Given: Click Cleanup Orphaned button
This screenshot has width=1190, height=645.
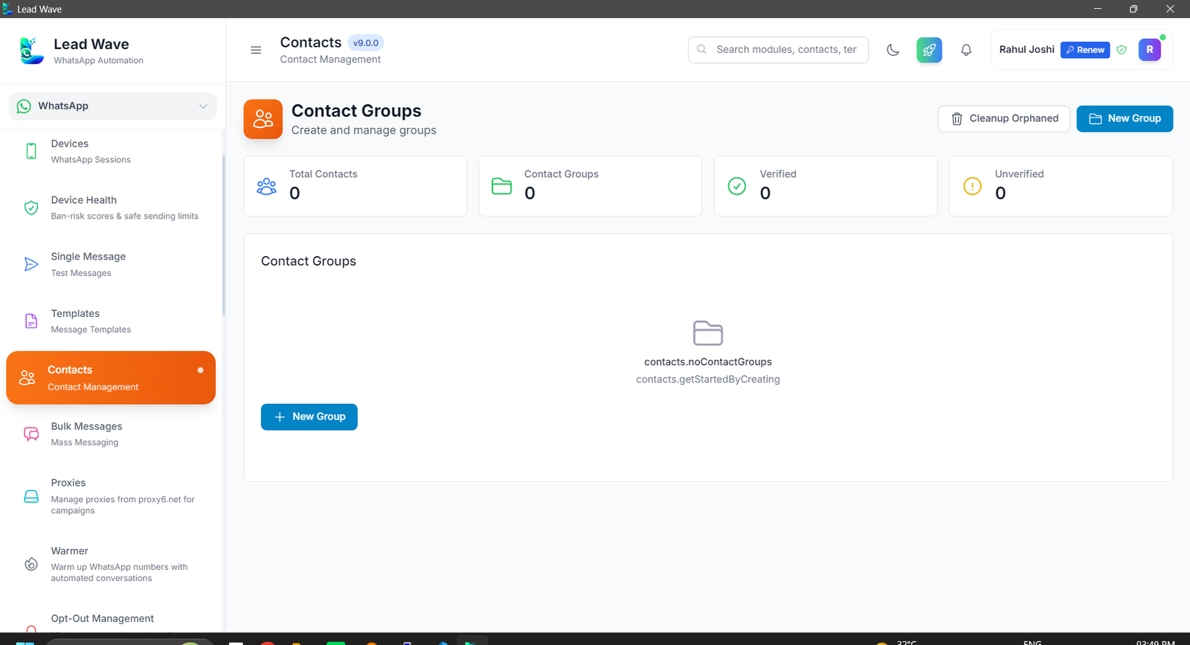Looking at the screenshot, I should [1004, 119].
